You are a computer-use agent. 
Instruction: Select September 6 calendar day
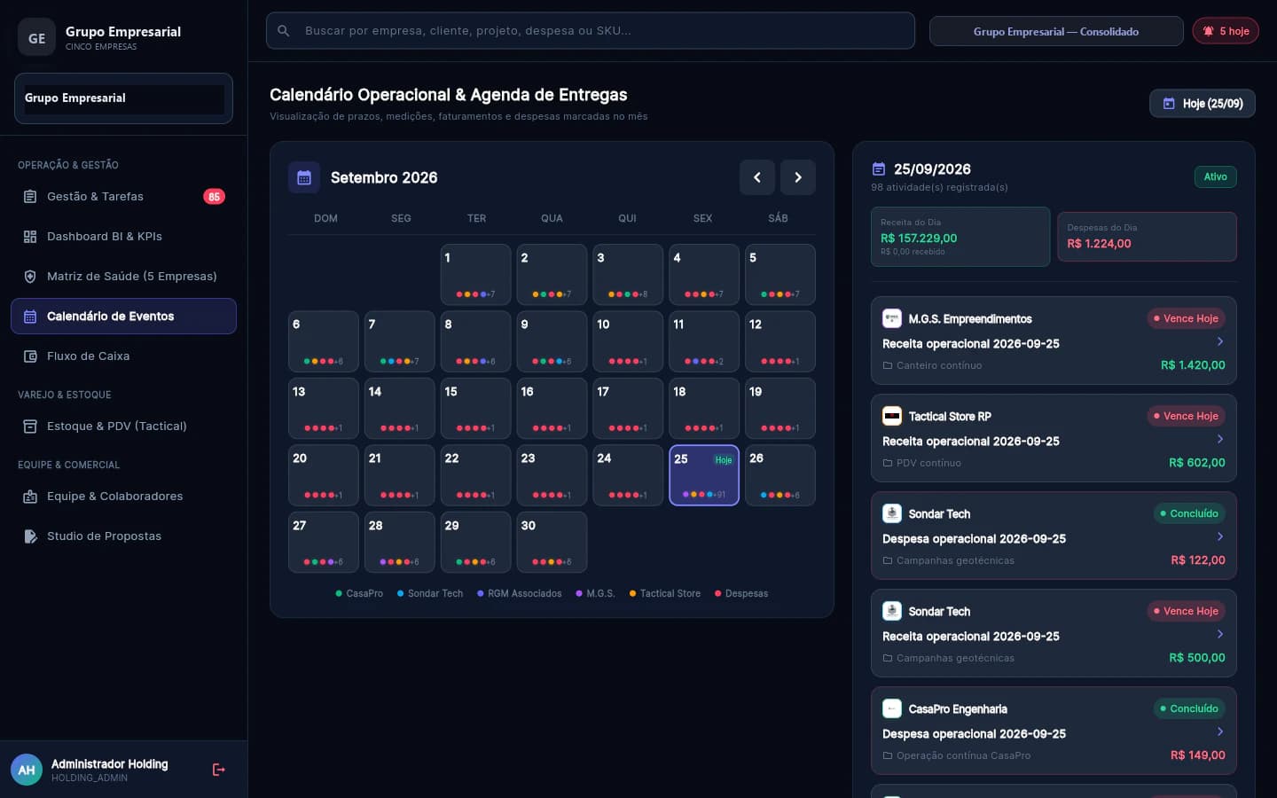324,341
